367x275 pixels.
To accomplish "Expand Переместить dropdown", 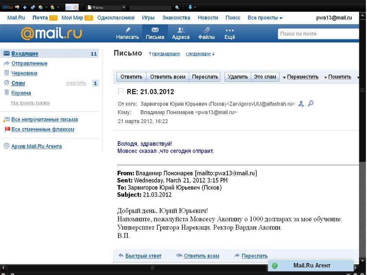I will coord(301,77).
